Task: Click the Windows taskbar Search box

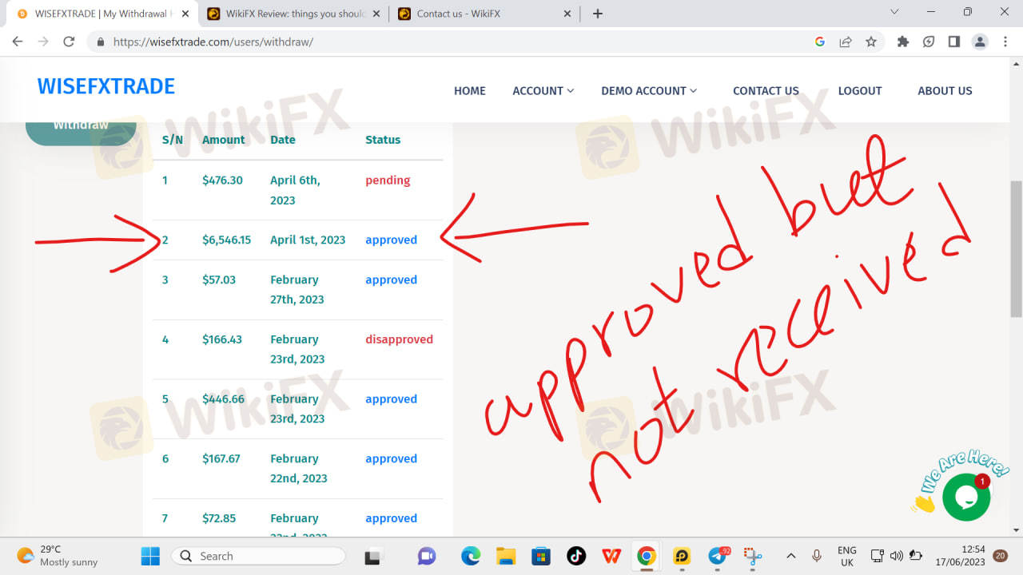Action: click(x=258, y=556)
